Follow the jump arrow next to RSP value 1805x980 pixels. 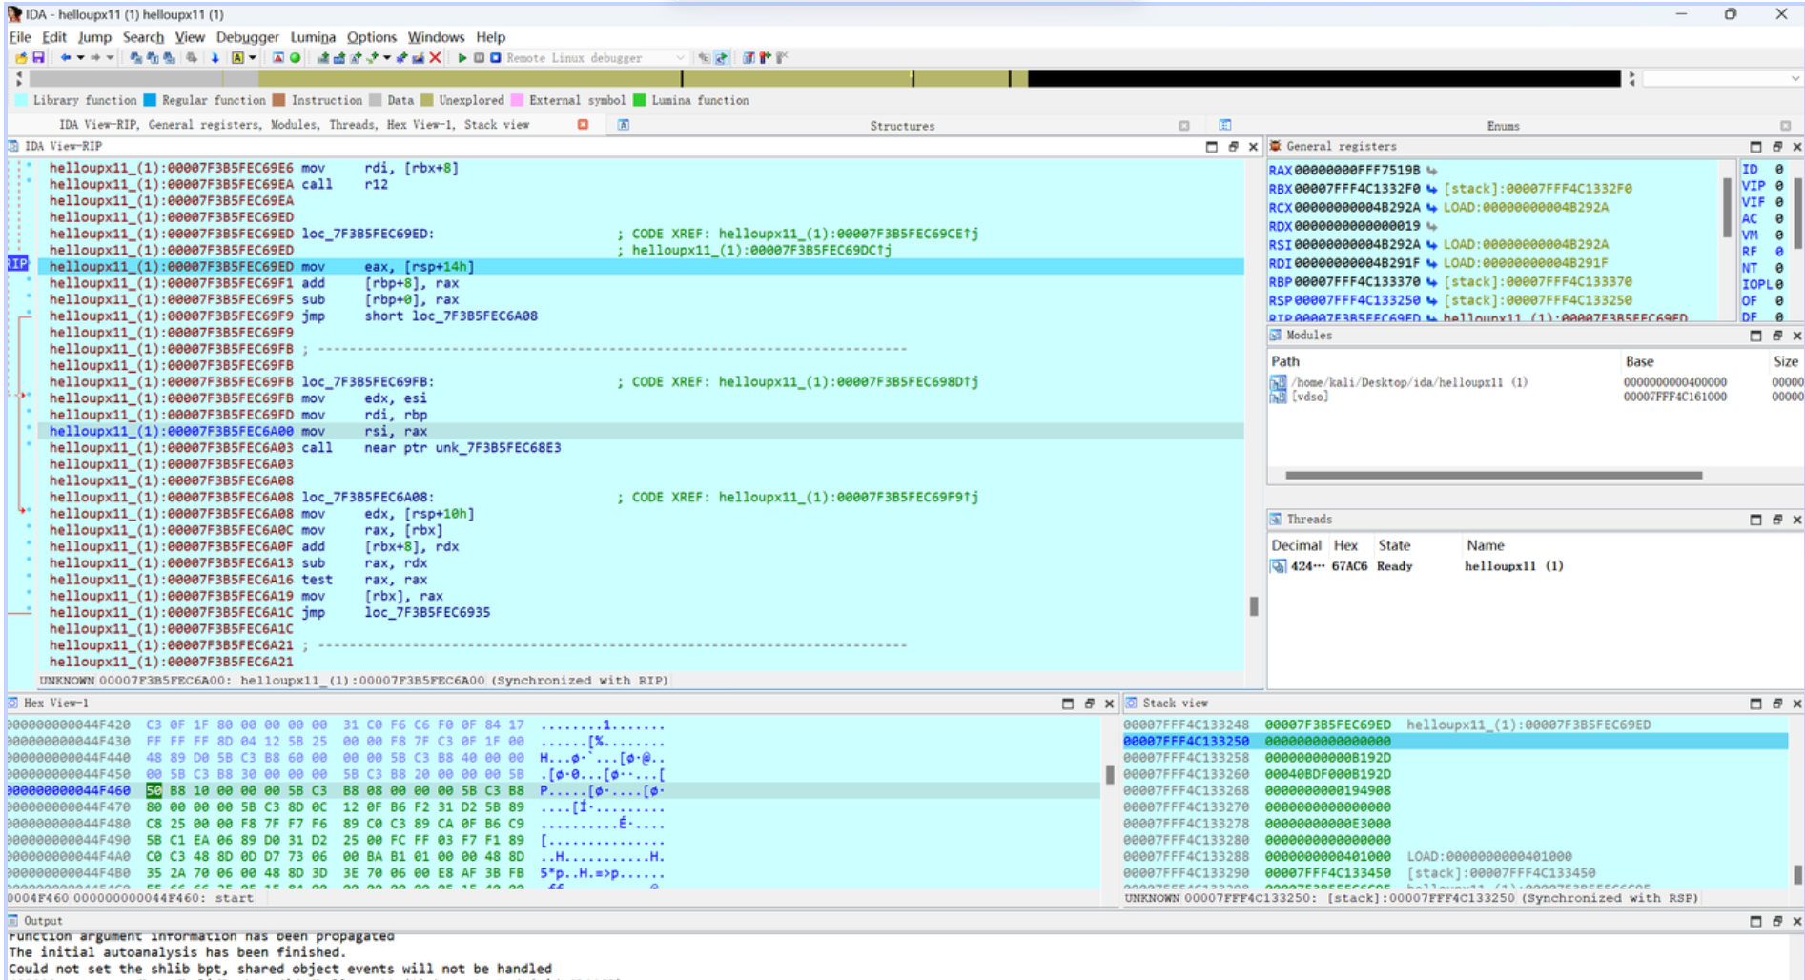click(1432, 300)
